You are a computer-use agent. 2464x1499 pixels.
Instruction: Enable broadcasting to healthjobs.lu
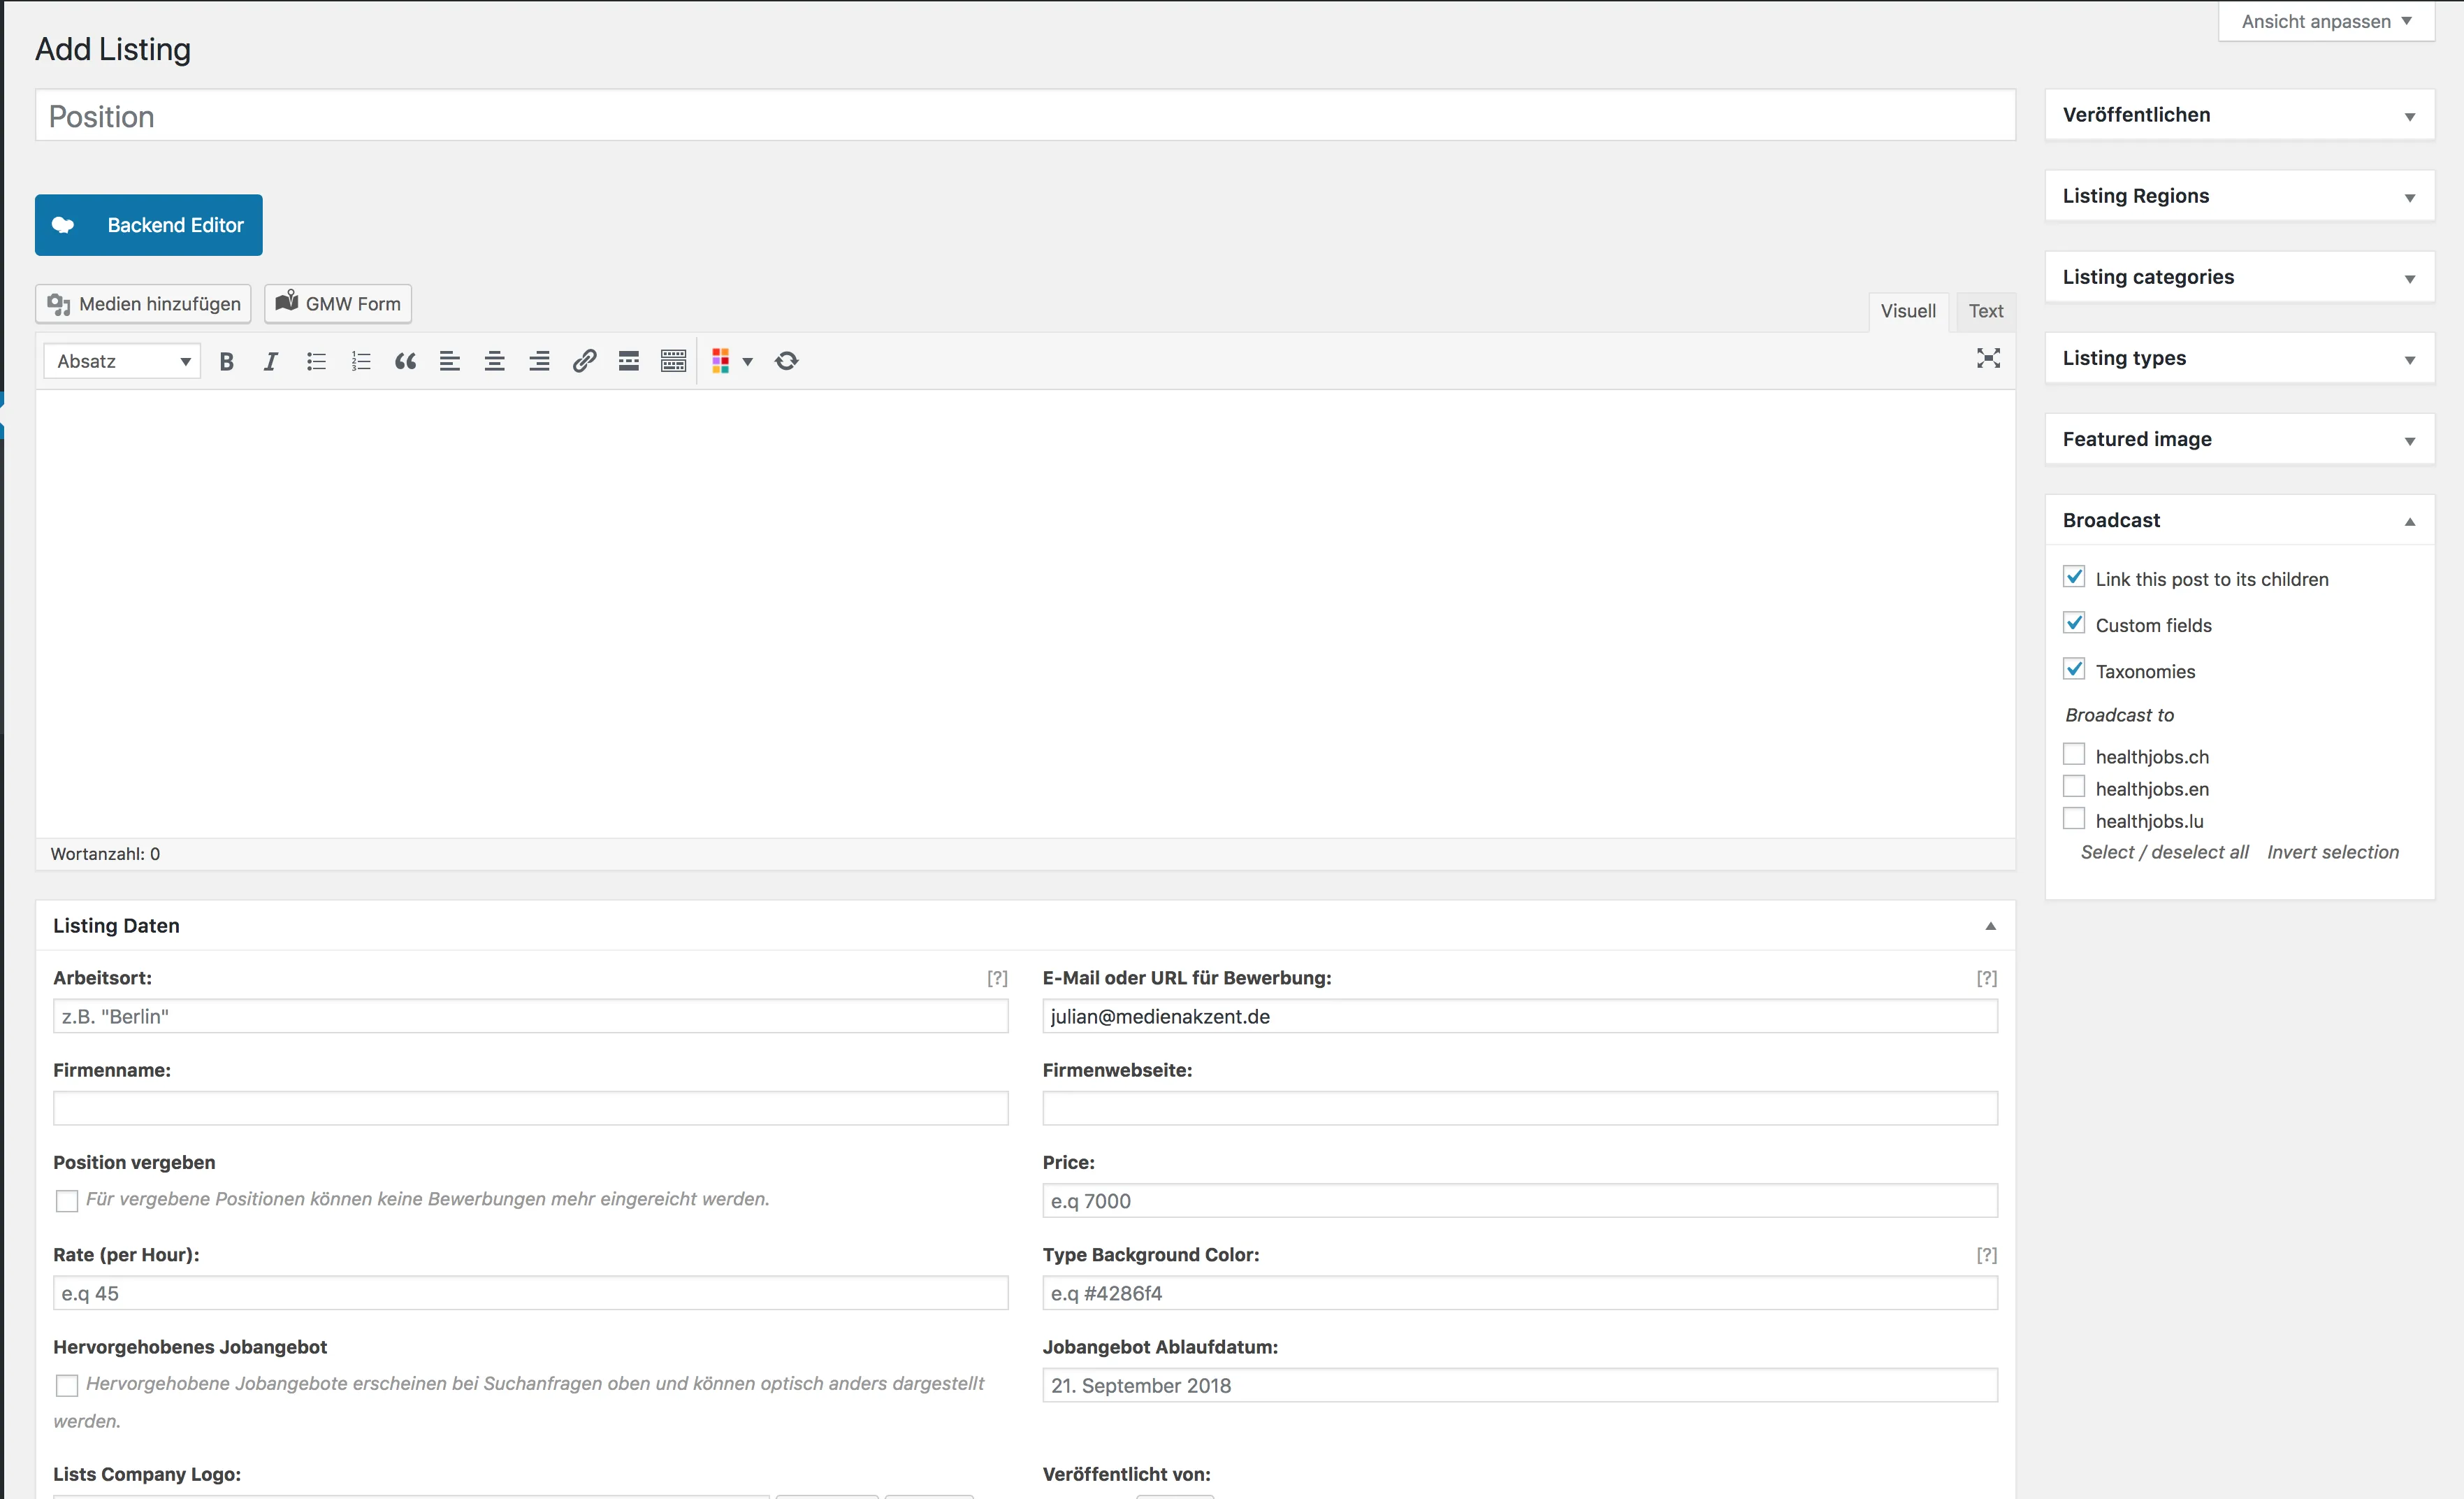(2074, 819)
